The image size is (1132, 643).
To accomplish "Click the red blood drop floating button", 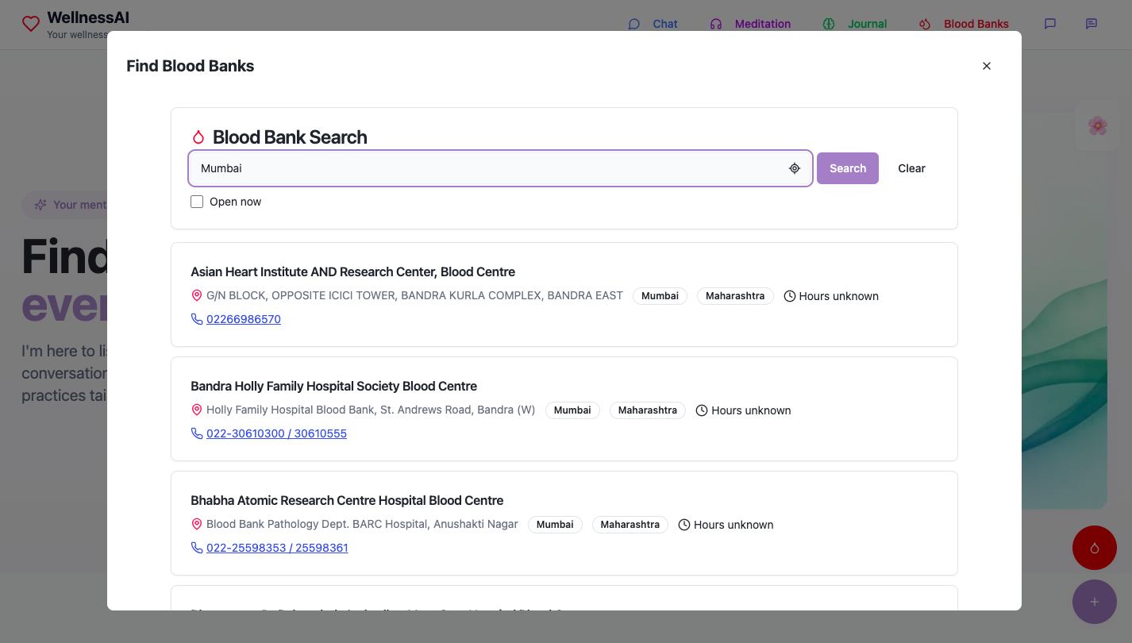I will 1094,548.
